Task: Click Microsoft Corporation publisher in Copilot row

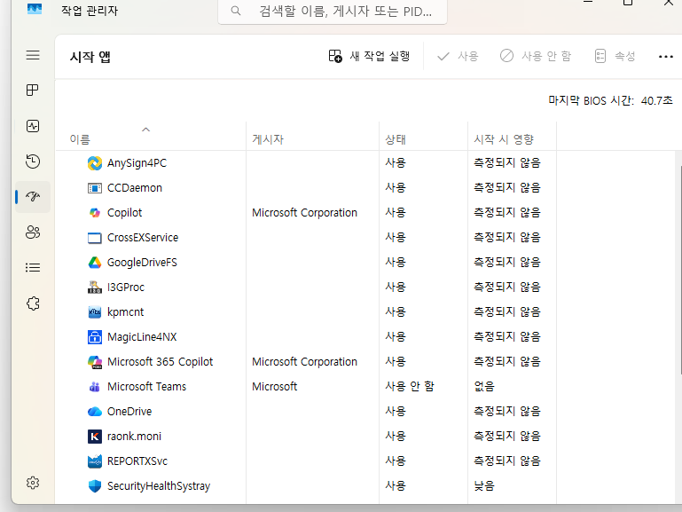Action: 304,213
